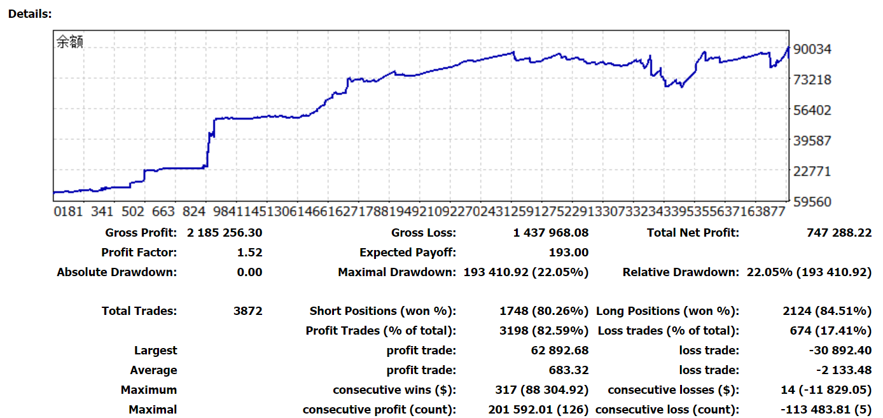
Task: Click the 39587 axis label
Action: (814, 141)
